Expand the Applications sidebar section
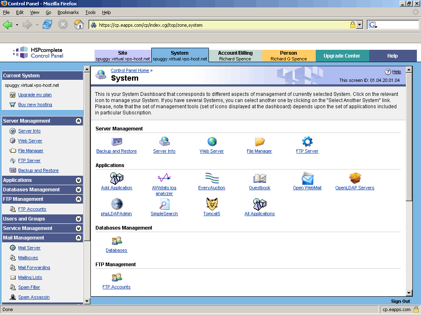This screenshot has height=316, width=421. [x=79, y=180]
